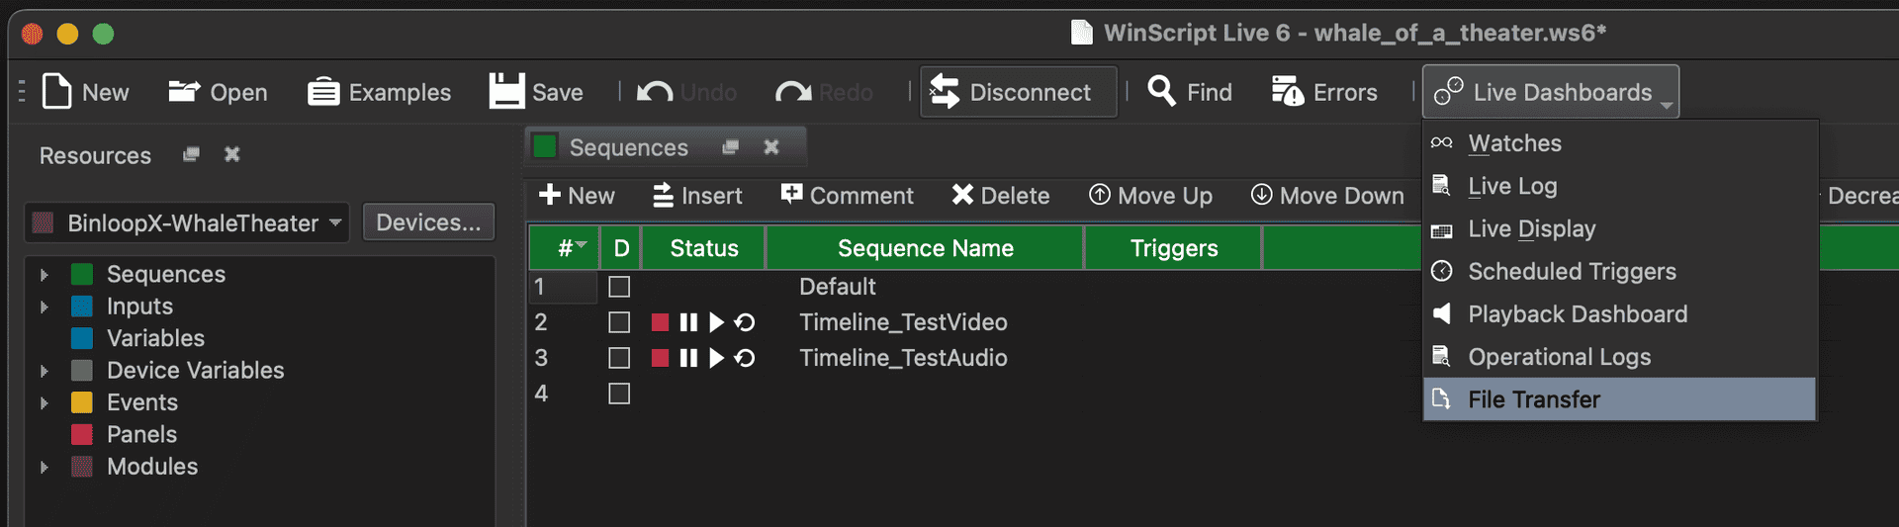Select File Transfer from the menu
This screenshot has height=527, width=1899.
(x=1533, y=399)
